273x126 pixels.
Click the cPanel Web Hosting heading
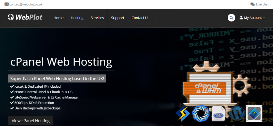tap(61, 62)
